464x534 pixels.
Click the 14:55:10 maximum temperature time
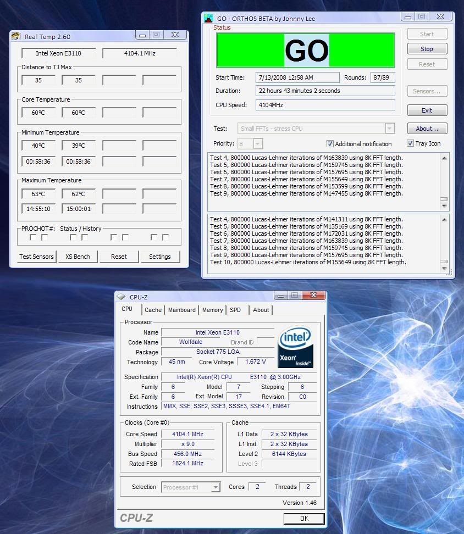pos(38,209)
